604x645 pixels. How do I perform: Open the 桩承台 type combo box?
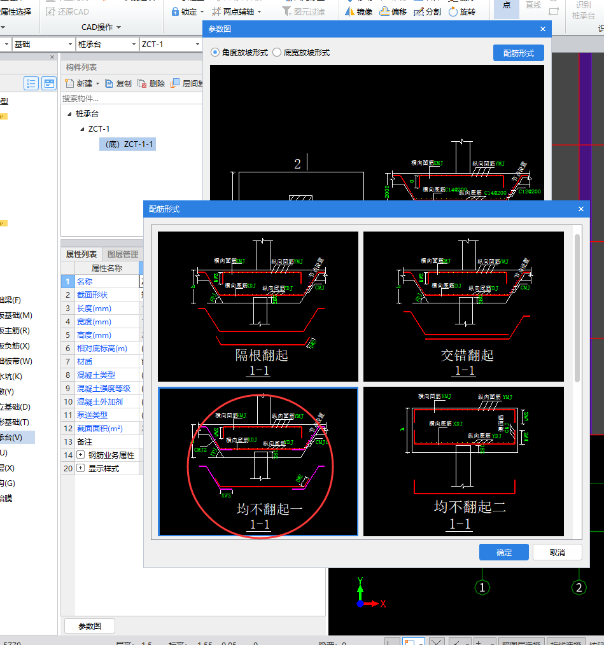(x=107, y=44)
